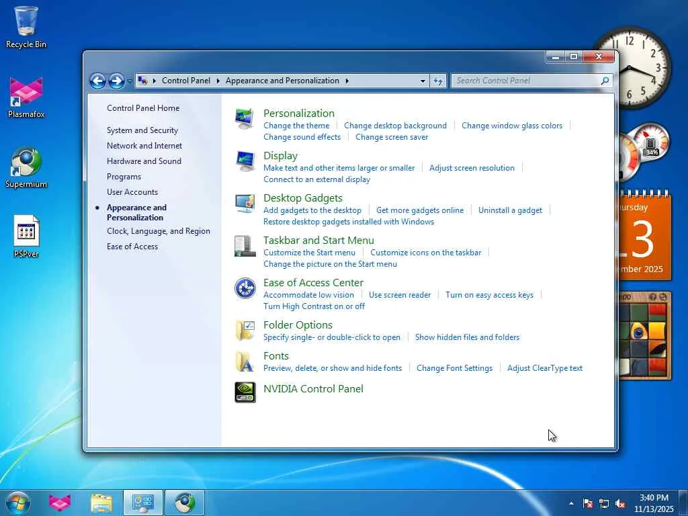
Task: Click Change sound effects link
Action: point(302,137)
